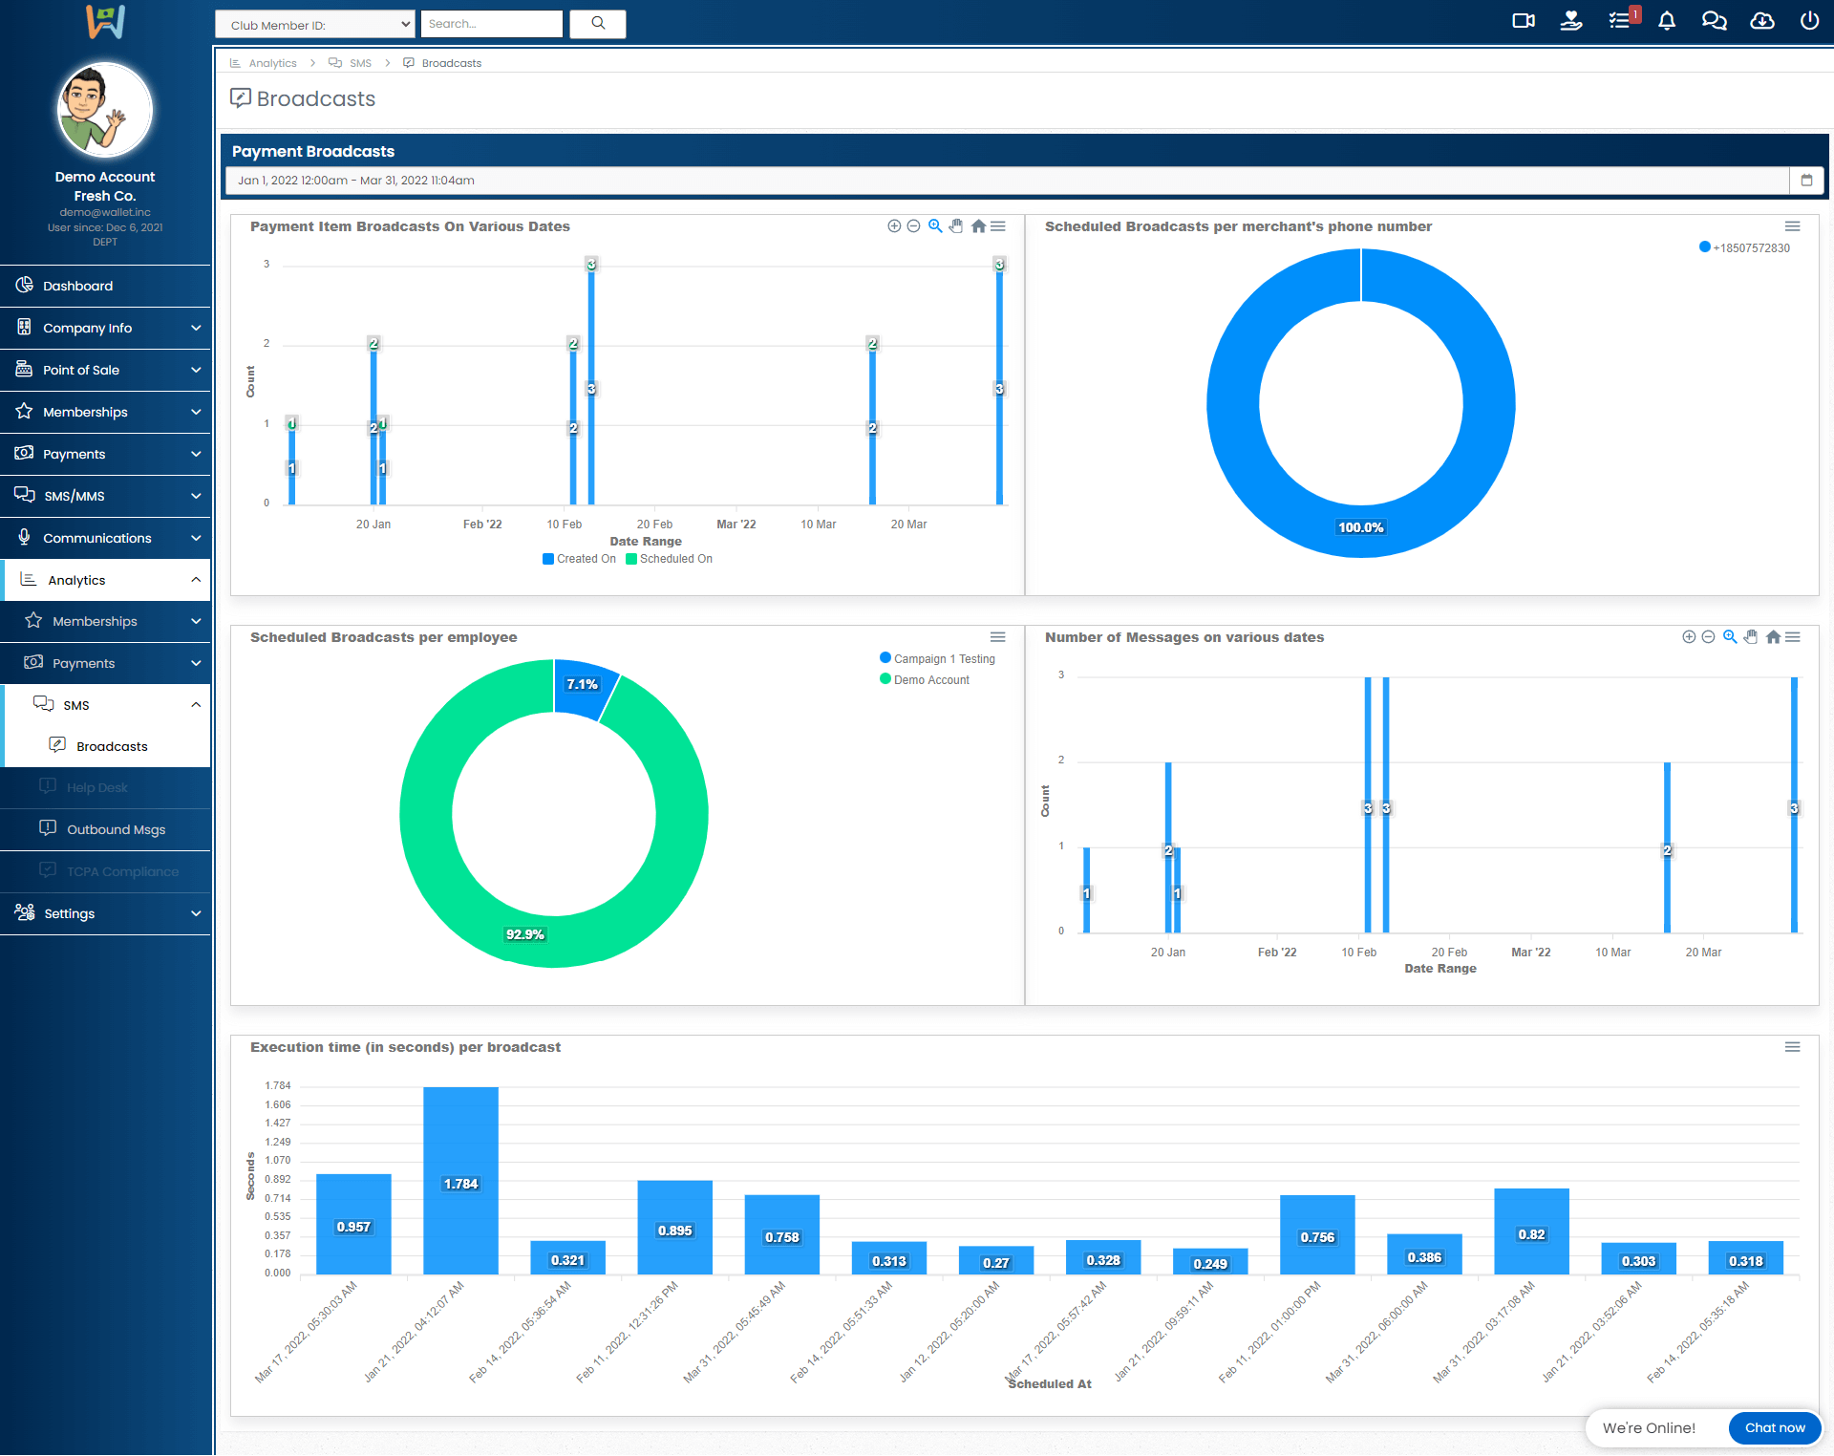The height and width of the screenshot is (1456, 1834).
Task: Click the Chat now button
Action: pos(1774,1428)
